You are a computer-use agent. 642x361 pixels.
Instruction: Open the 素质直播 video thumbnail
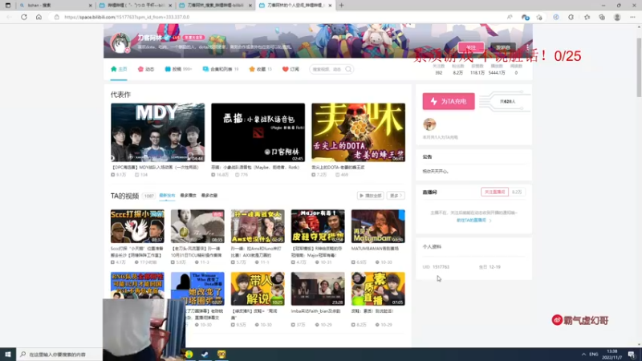click(378, 289)
